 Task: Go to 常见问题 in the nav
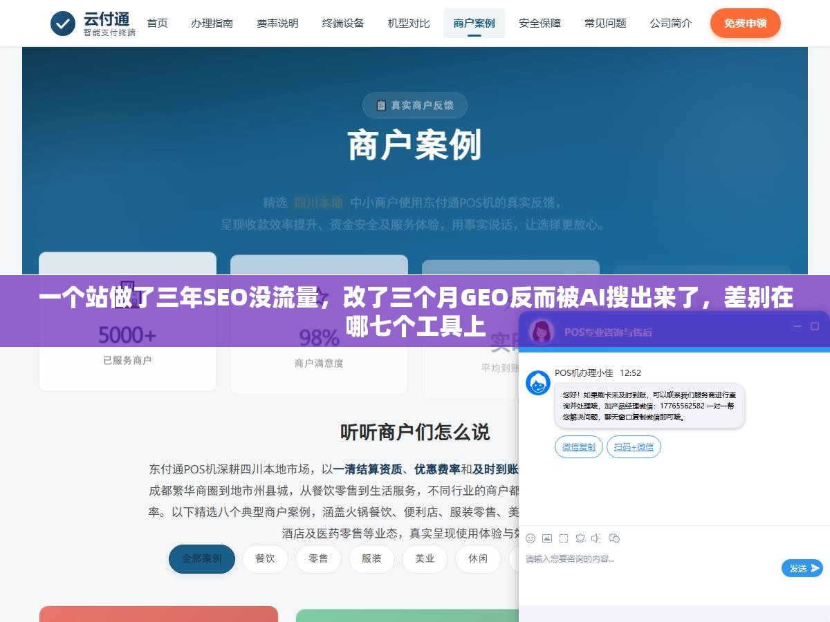(x=605, y=23)
